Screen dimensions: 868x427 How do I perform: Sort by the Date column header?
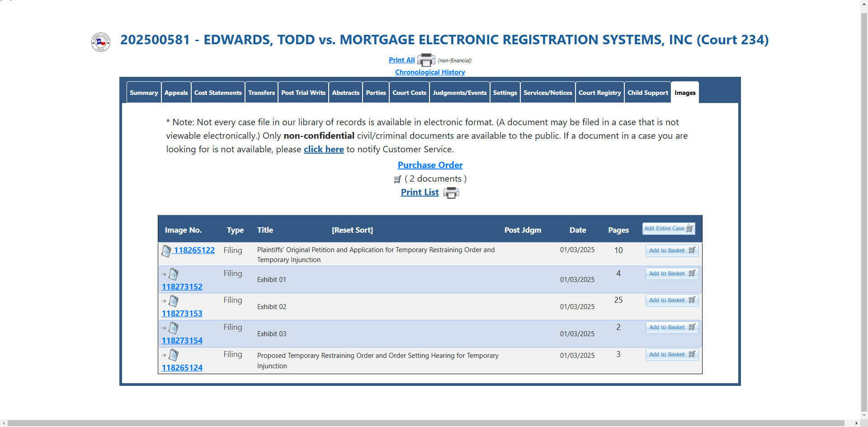click(578, 230)
